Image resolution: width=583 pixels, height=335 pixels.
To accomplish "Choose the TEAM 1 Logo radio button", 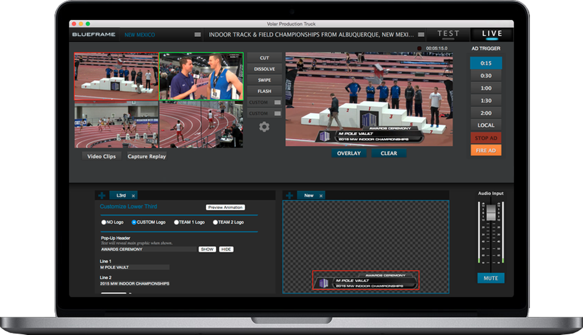I will (x=176, y=222).
